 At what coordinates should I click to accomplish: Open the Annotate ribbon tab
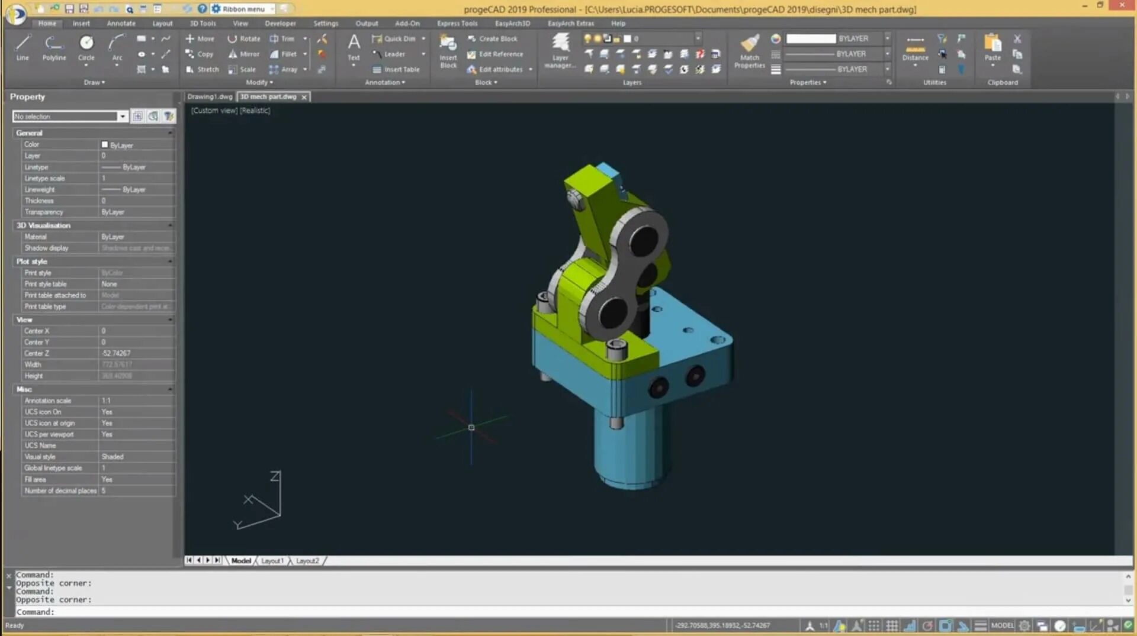(x=121, y=23)
